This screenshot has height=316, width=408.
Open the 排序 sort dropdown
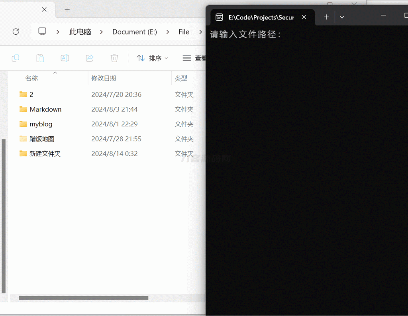pyautogui.click(x=152, y=58)
